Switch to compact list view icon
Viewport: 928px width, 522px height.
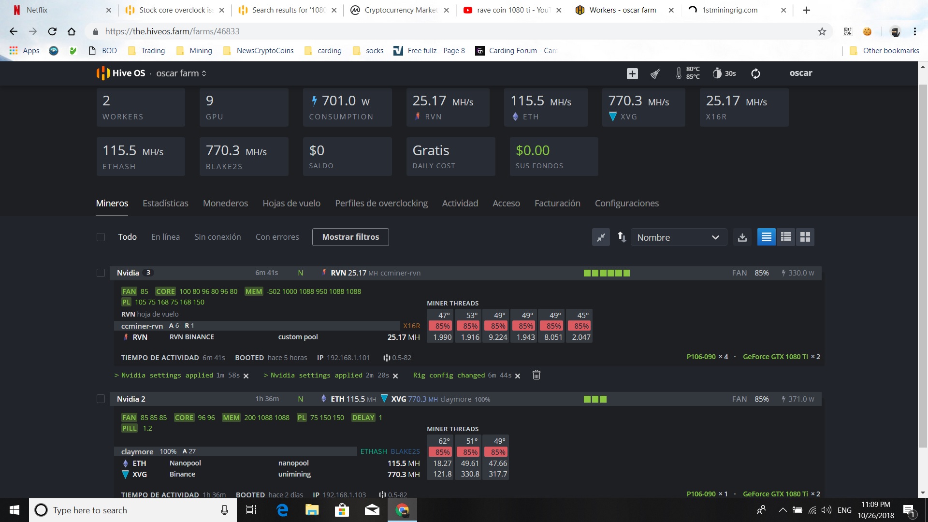point(786,237)
